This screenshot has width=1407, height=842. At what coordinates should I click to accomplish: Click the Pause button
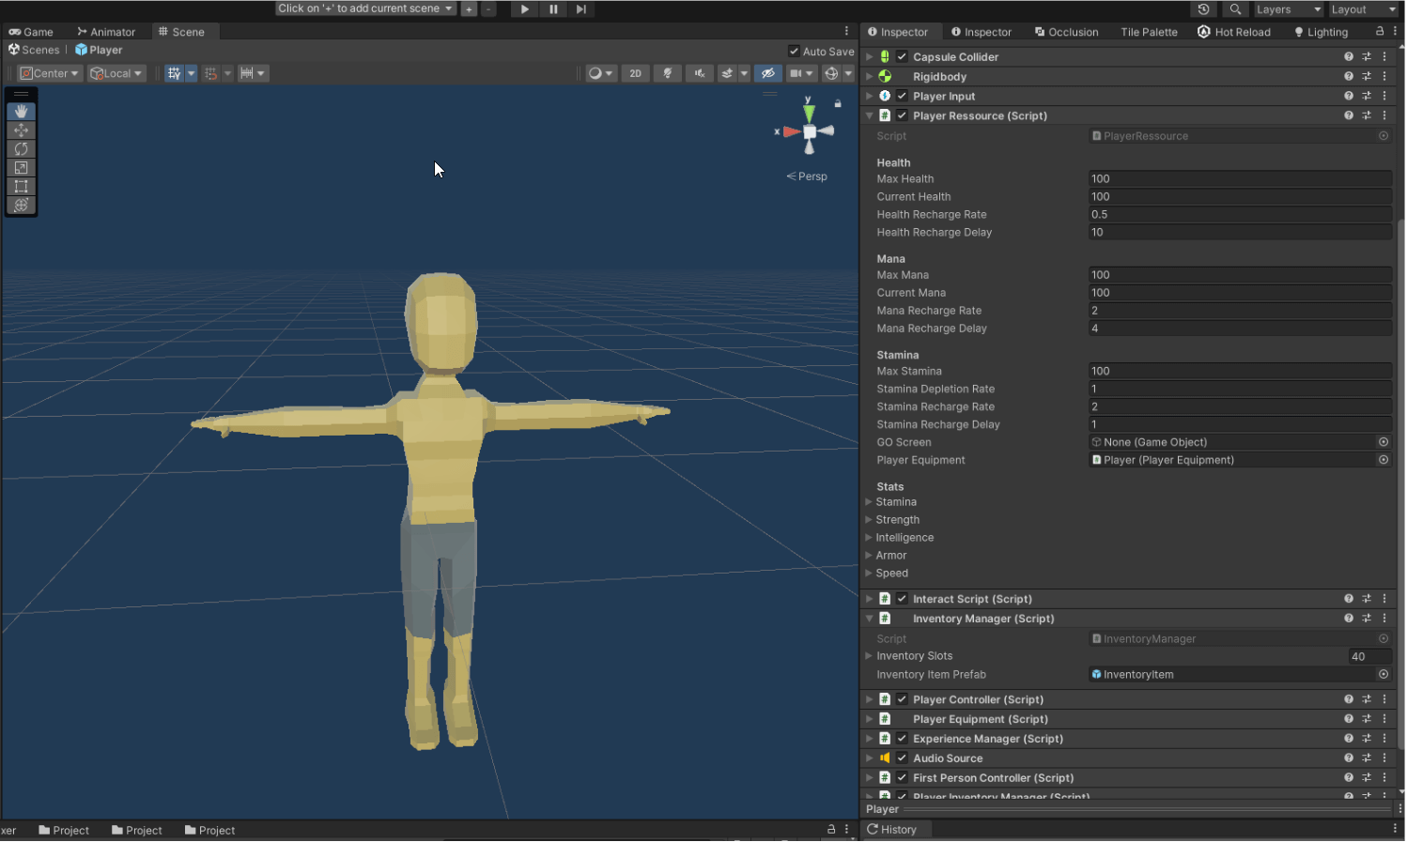tap(553, 9)
